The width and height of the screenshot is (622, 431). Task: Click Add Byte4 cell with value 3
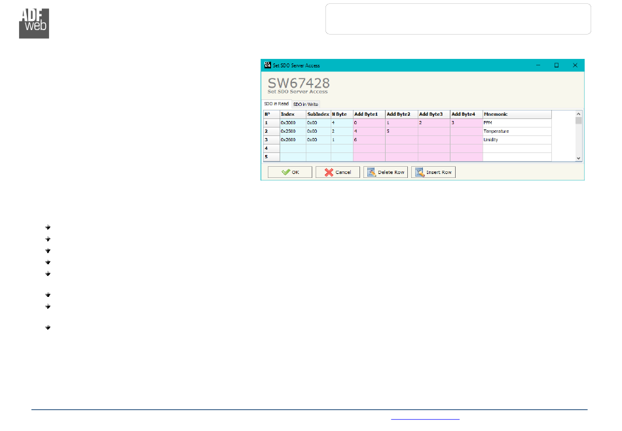[x=466, y=123]
